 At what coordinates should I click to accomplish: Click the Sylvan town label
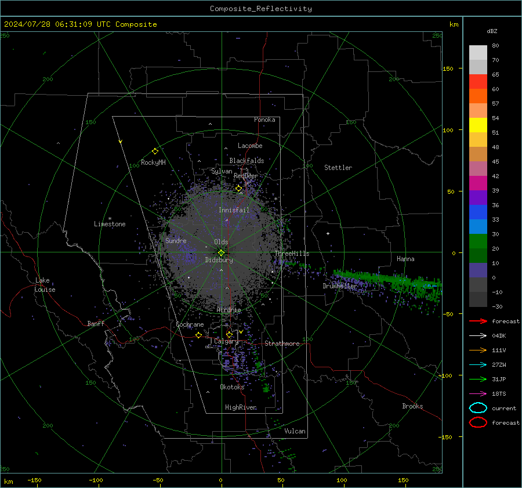coord(222,171)
